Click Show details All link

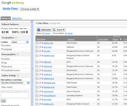[x=66, y=34]
